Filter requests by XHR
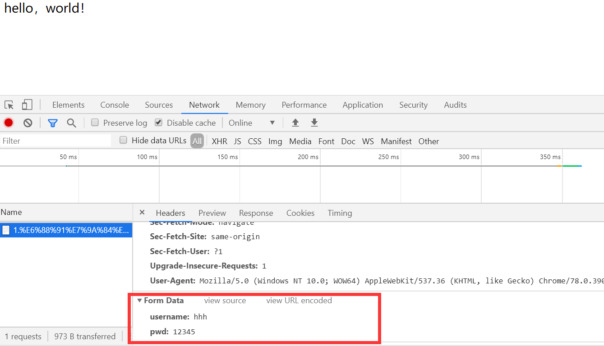This screenshot has width=604, height=346. tap(220, 141)
